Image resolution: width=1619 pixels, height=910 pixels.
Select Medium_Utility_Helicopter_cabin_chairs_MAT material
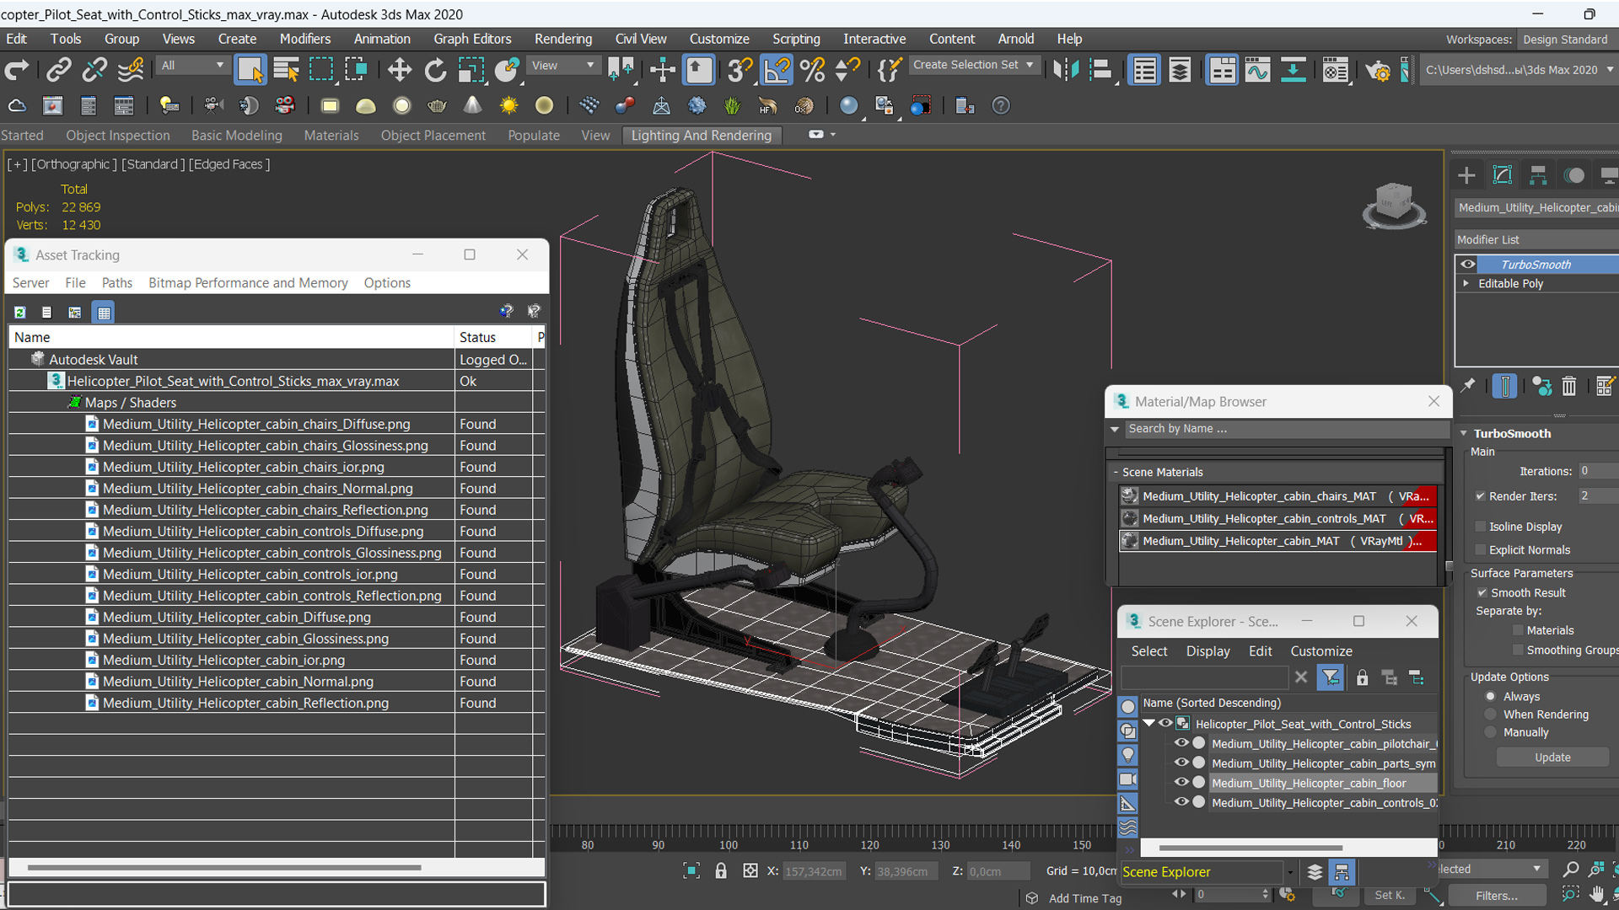point(1277,496)
